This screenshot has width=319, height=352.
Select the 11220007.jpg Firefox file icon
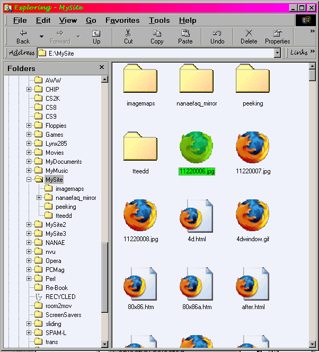(x=253, y=148)
